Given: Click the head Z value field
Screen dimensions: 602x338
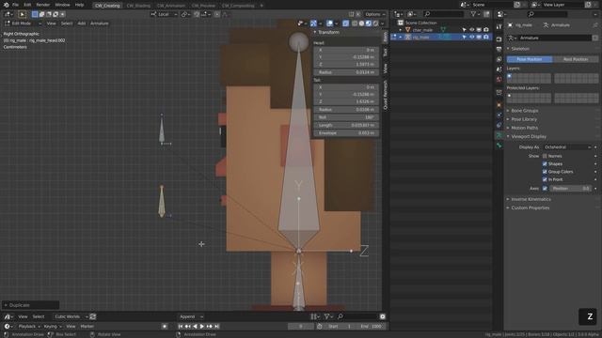Looking at the screenshot, I should coord(346,65).
